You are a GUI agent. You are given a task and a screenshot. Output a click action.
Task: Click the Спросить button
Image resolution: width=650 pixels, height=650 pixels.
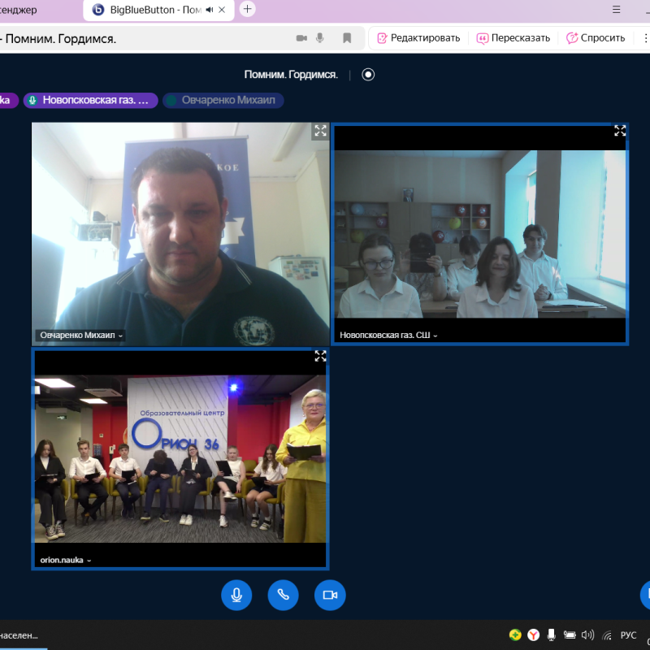(596, 37)
